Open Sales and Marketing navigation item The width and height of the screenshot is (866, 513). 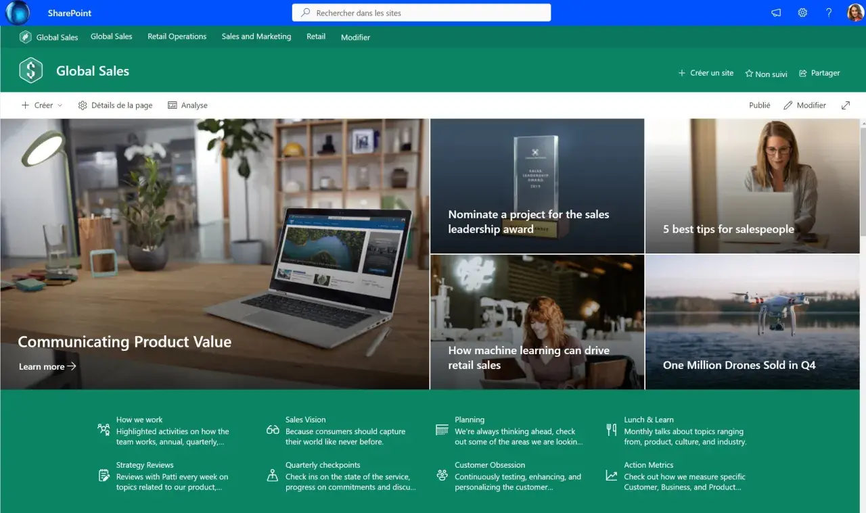256,36
